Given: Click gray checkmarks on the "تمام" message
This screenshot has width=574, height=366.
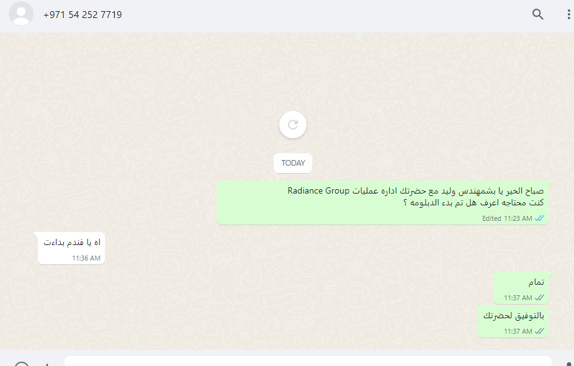Looking at the screenshot, I should click(539, 298).
